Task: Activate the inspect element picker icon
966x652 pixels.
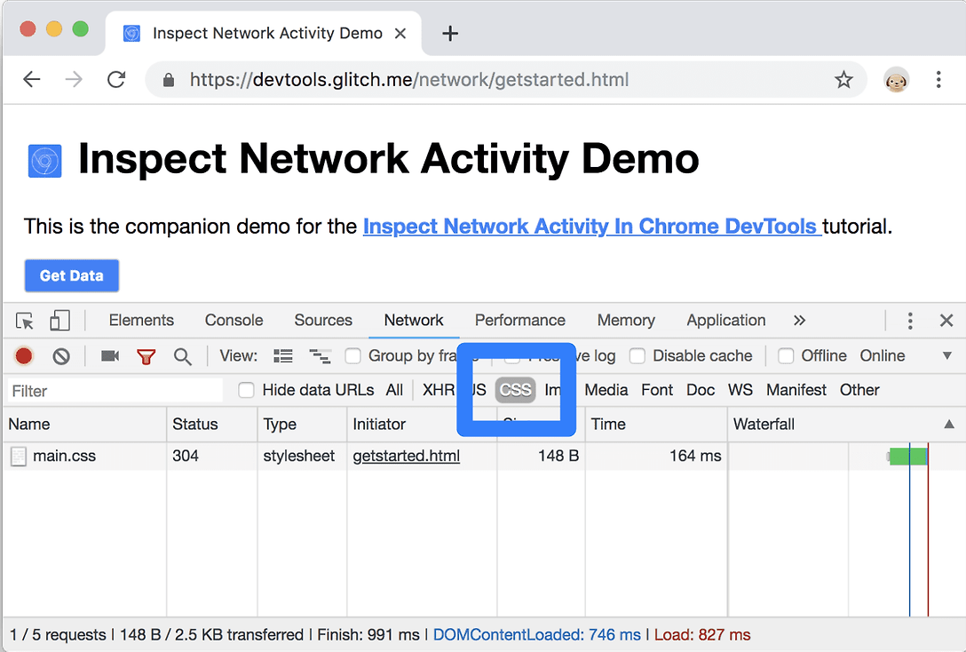Action: 25,321
